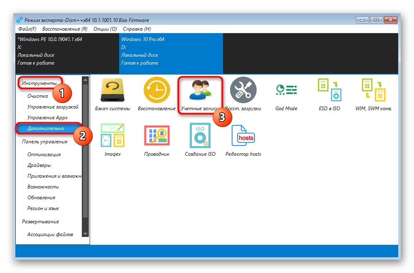414x273 pixels.
Task: Select Инструменты section in sidebar
Action: (x=39, y=83)
